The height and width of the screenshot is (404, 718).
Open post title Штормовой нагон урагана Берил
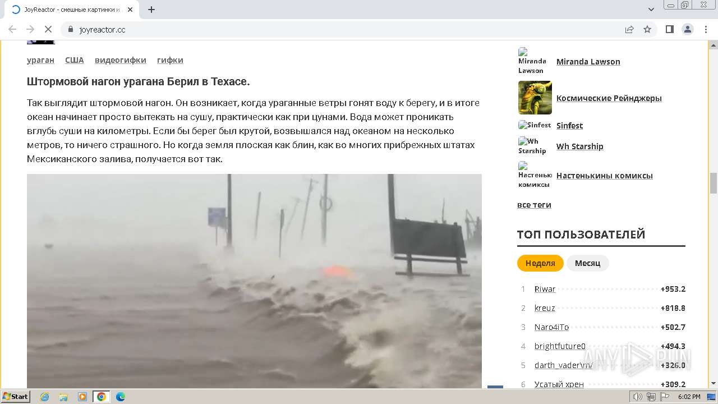pos(138,81)
